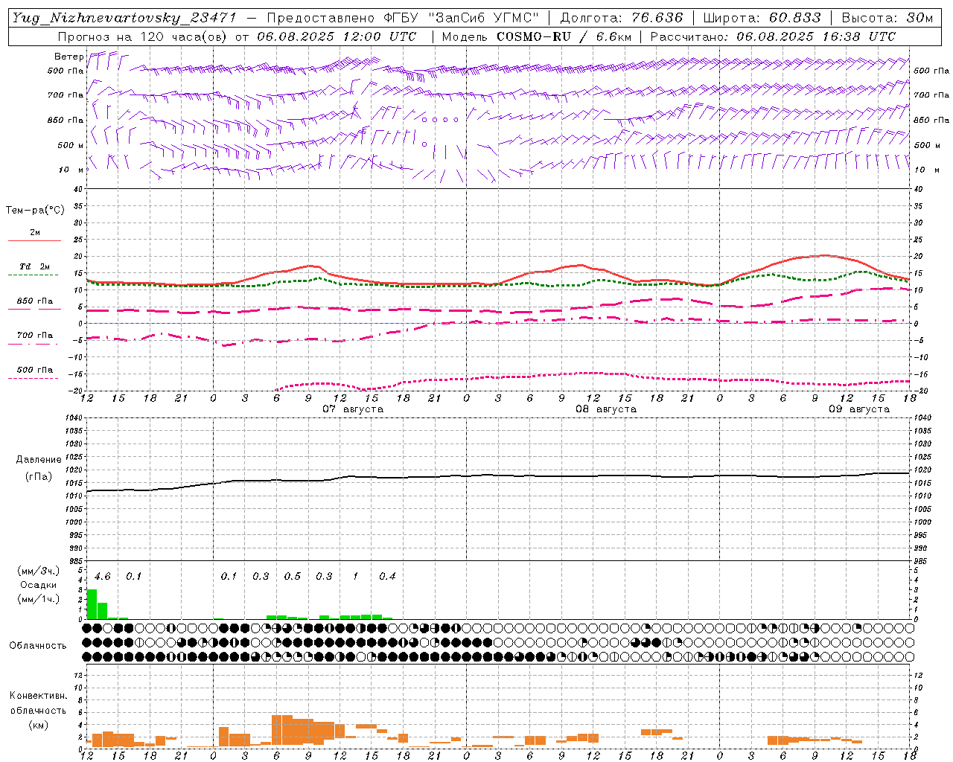Click the Осадки precipitation label

click(38, 585)
